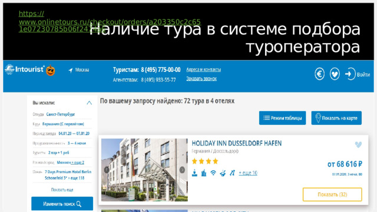Click departure city Санкт-Петербург

coord(61,114)
